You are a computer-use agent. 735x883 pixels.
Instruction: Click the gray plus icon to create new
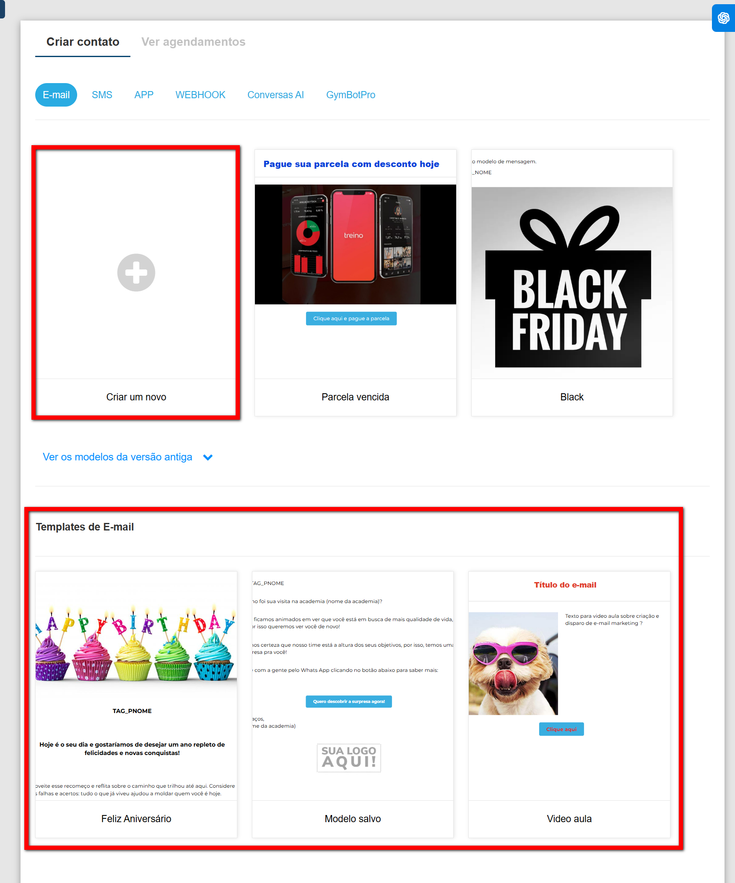pyautogui.click(x=136, y=272)
